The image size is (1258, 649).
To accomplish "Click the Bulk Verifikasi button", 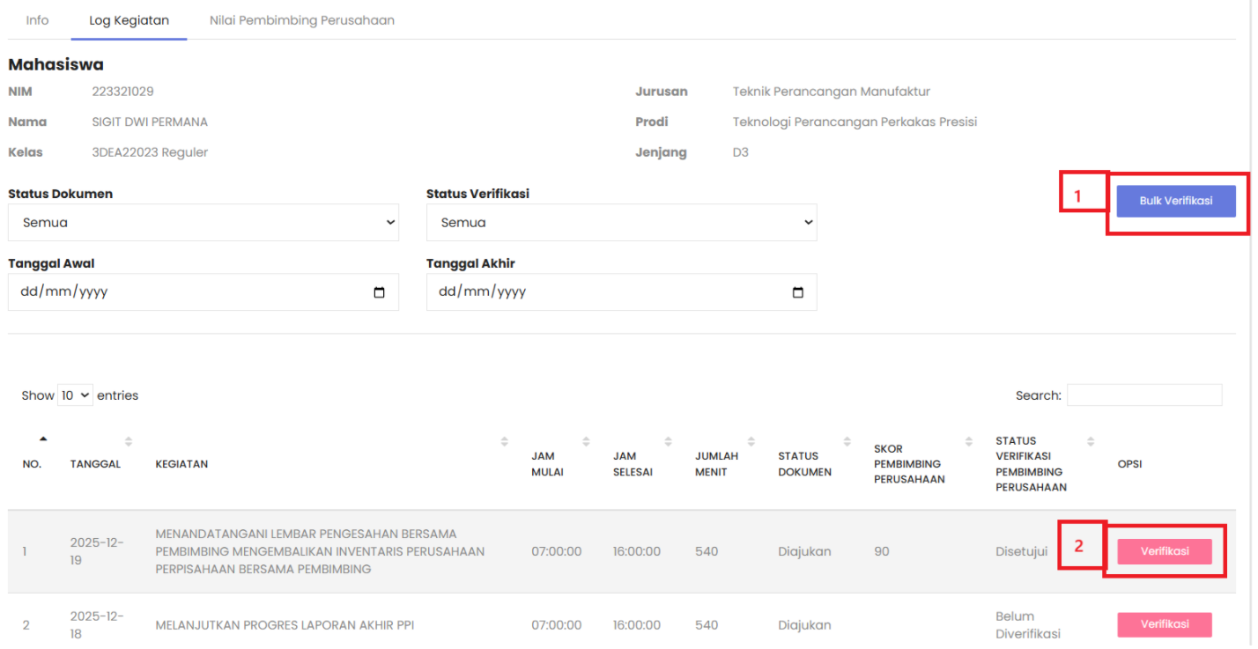I will tap(1175, 201).
